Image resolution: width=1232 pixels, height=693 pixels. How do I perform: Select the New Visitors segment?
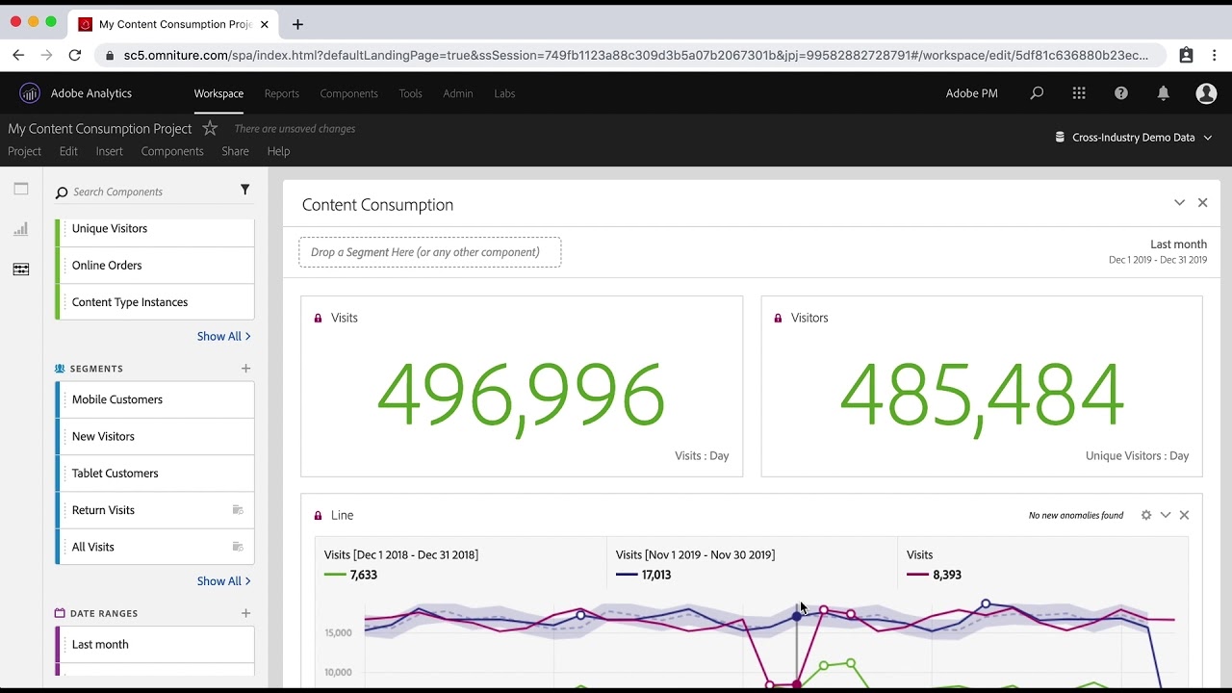pyautogui.click(x=155, y=436)
